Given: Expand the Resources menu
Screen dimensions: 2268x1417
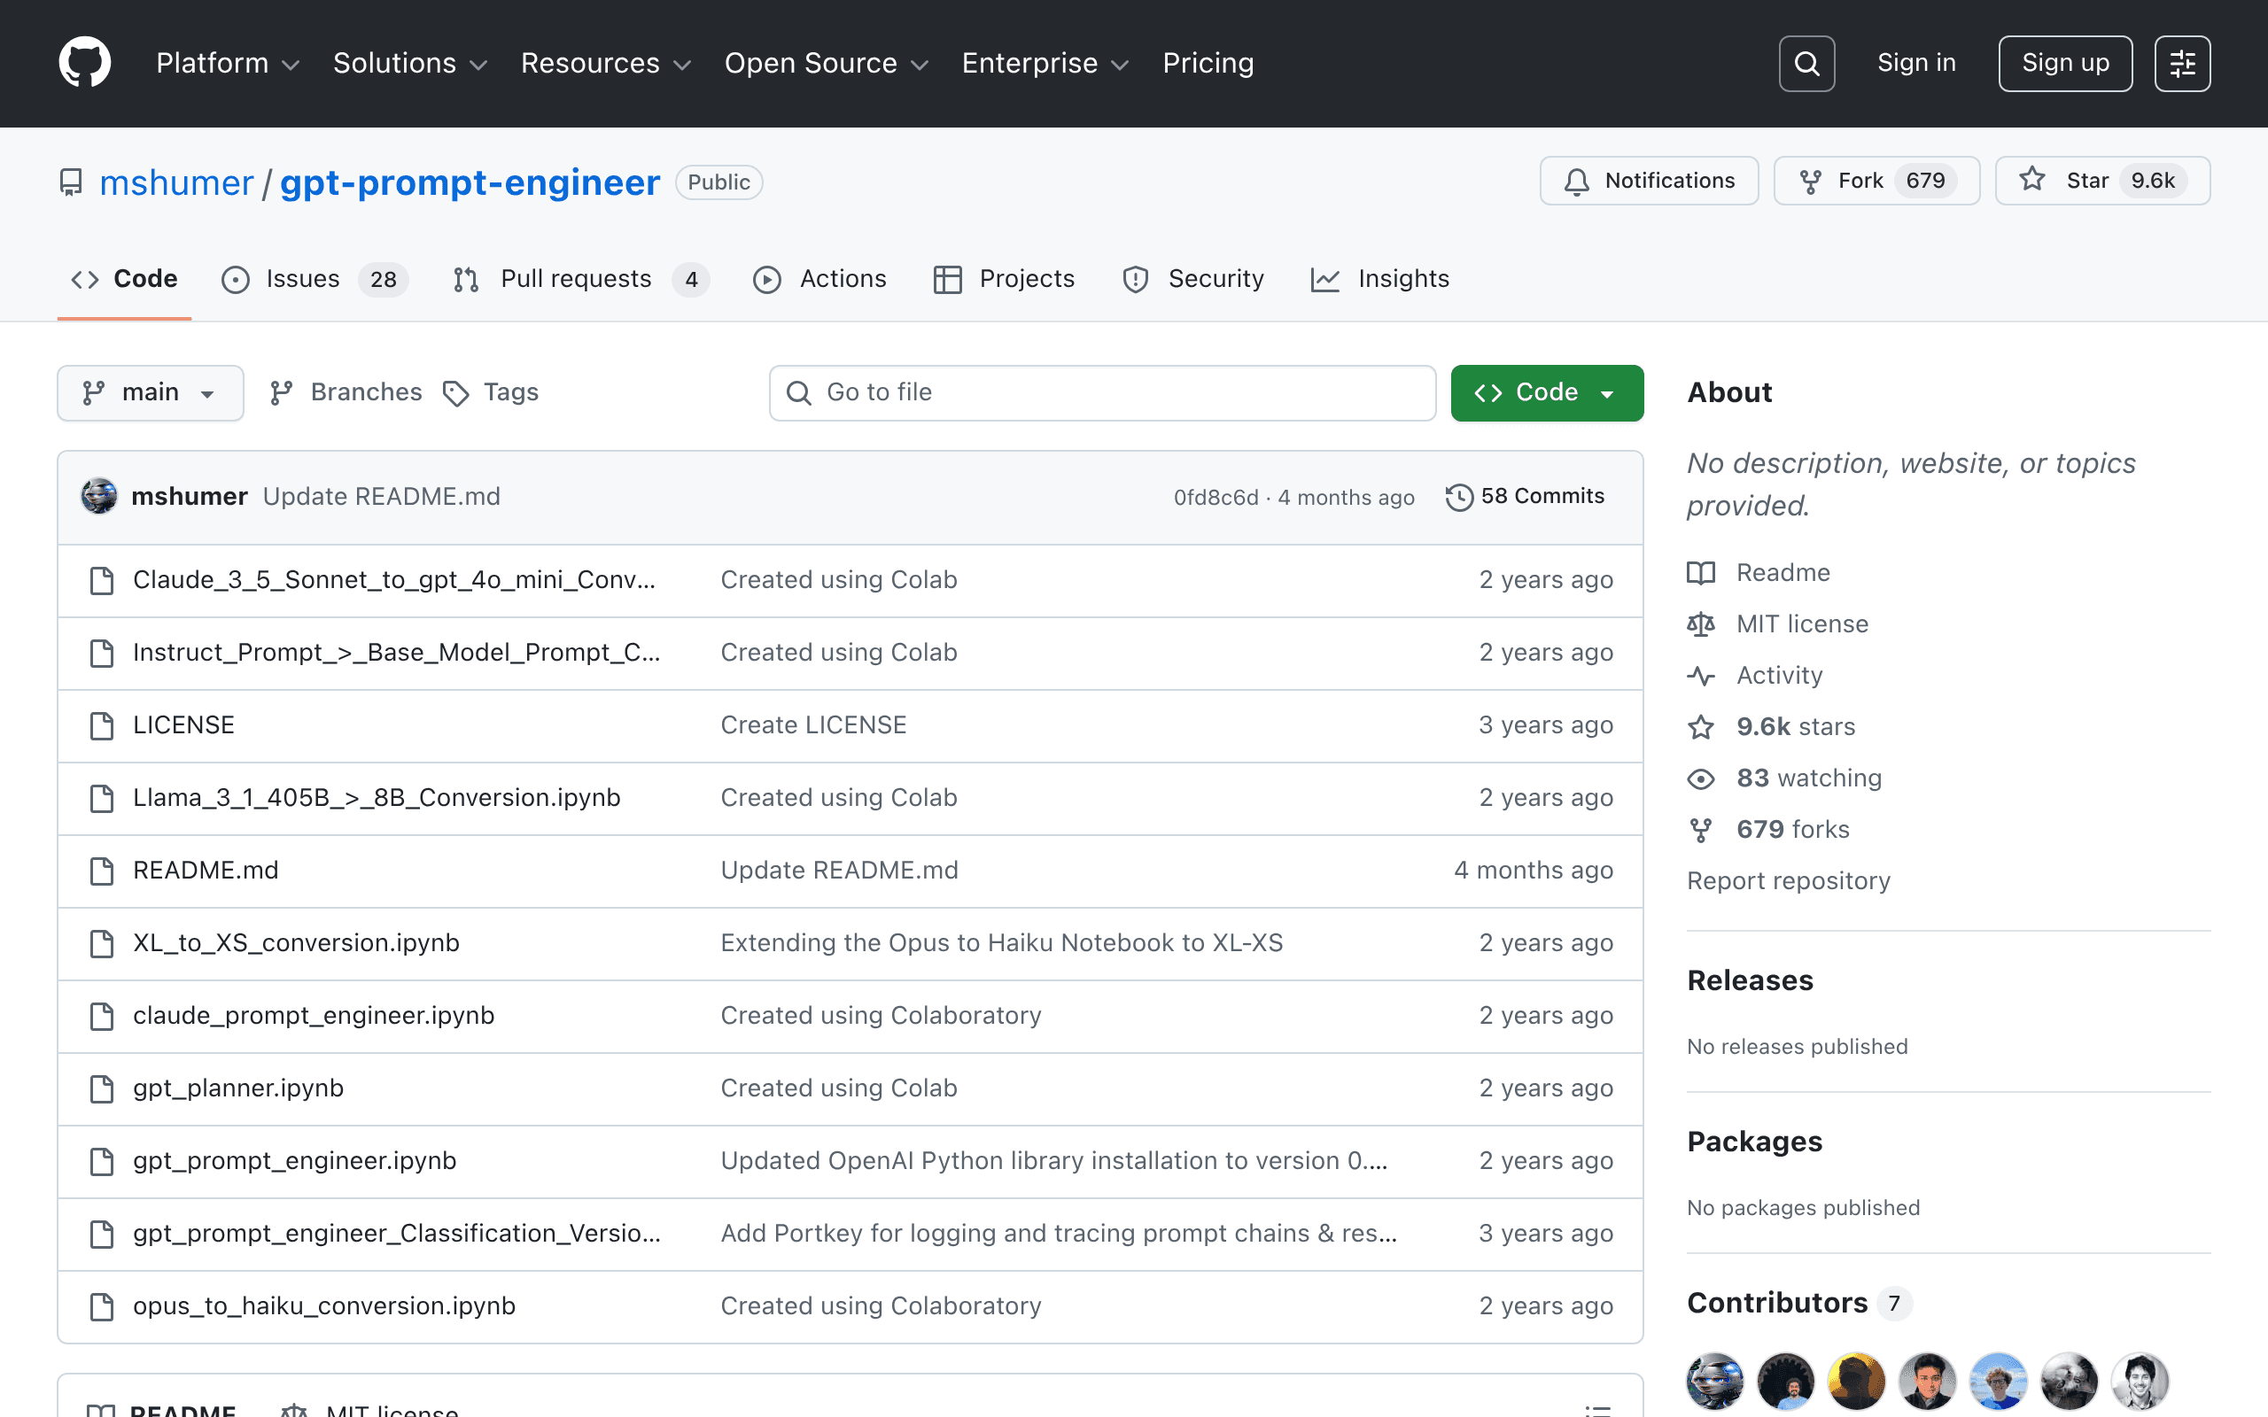Looking at the screenshot, I should coord(606,63).
